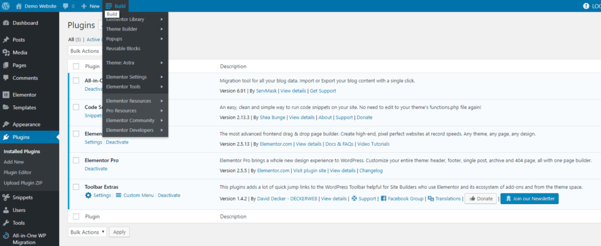Image resolution: width=601 pixels, height=246 pixels.
Task: Click the Build toolbar icon
Action: click(x=109, y=6)
